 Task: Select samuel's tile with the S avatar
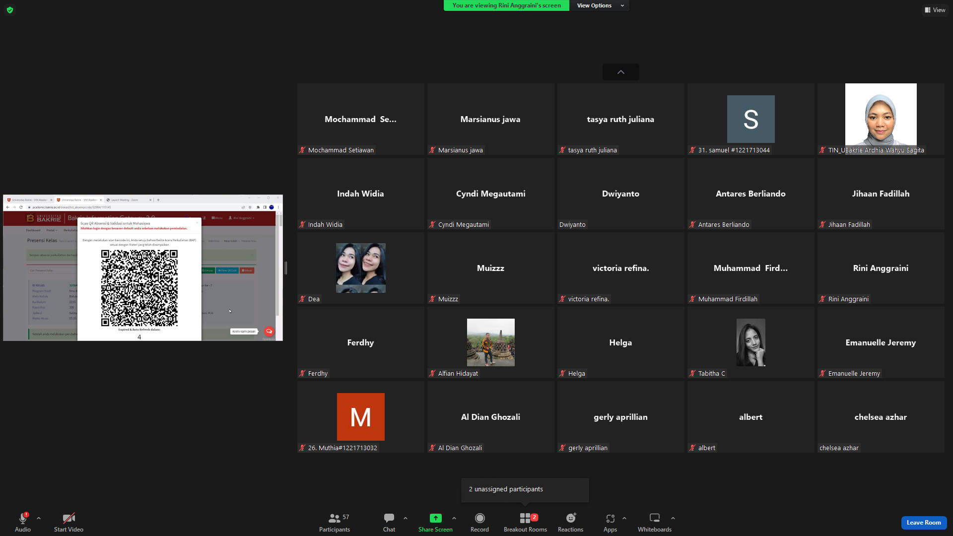751,119
